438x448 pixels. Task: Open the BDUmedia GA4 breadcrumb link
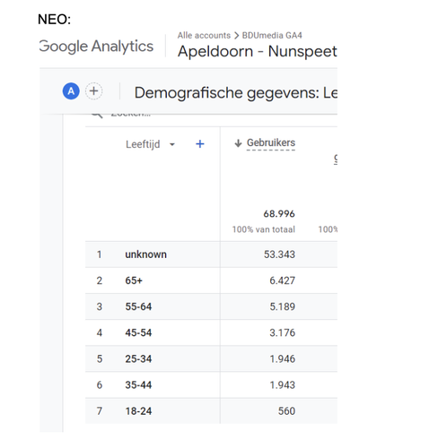coord(272,35)
